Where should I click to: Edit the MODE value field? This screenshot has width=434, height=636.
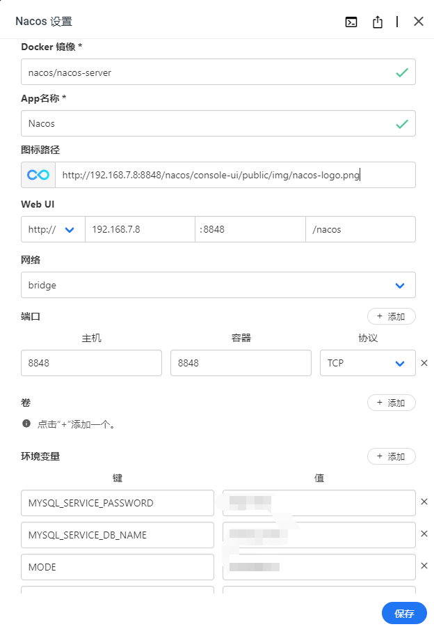[x=319, y=567]
